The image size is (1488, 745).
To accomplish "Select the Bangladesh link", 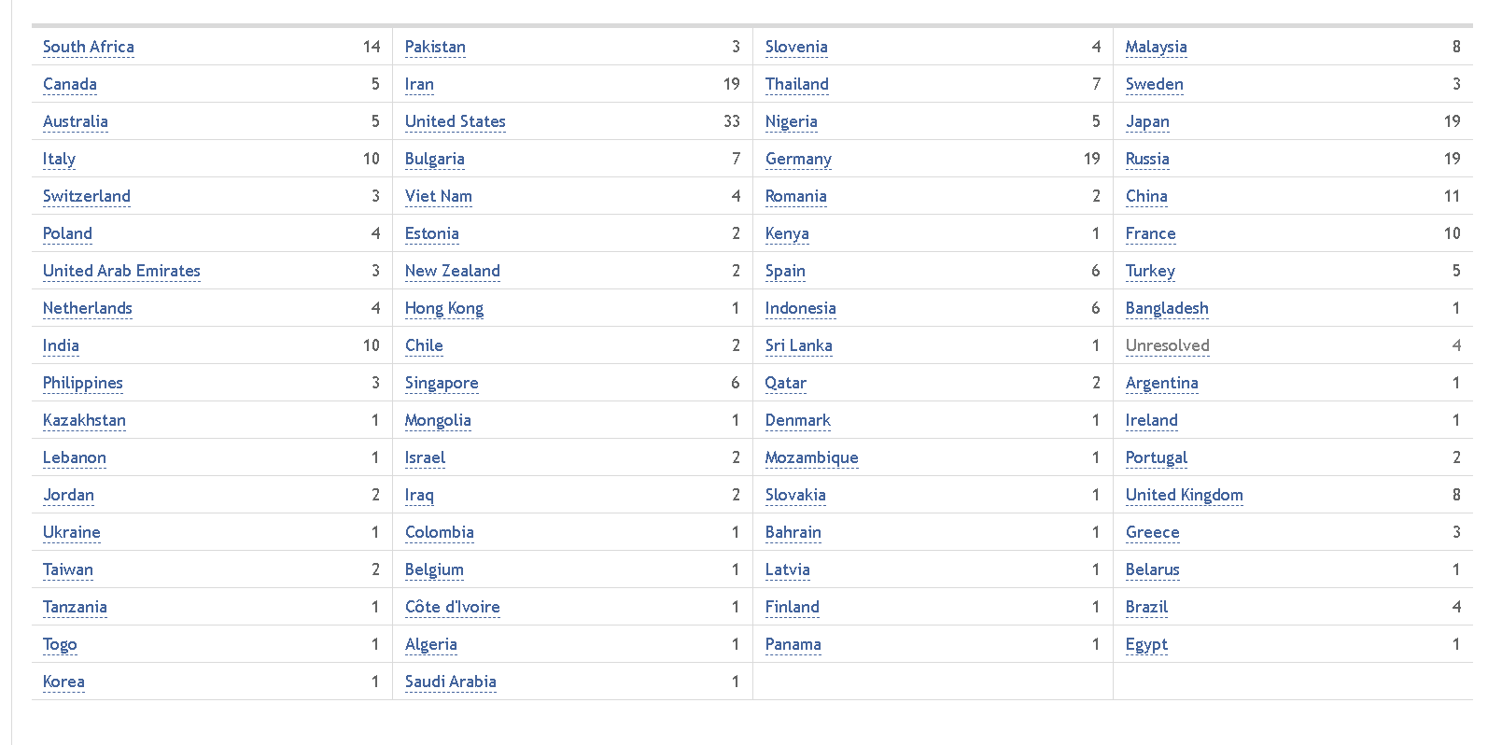I will pos(1167,308).
